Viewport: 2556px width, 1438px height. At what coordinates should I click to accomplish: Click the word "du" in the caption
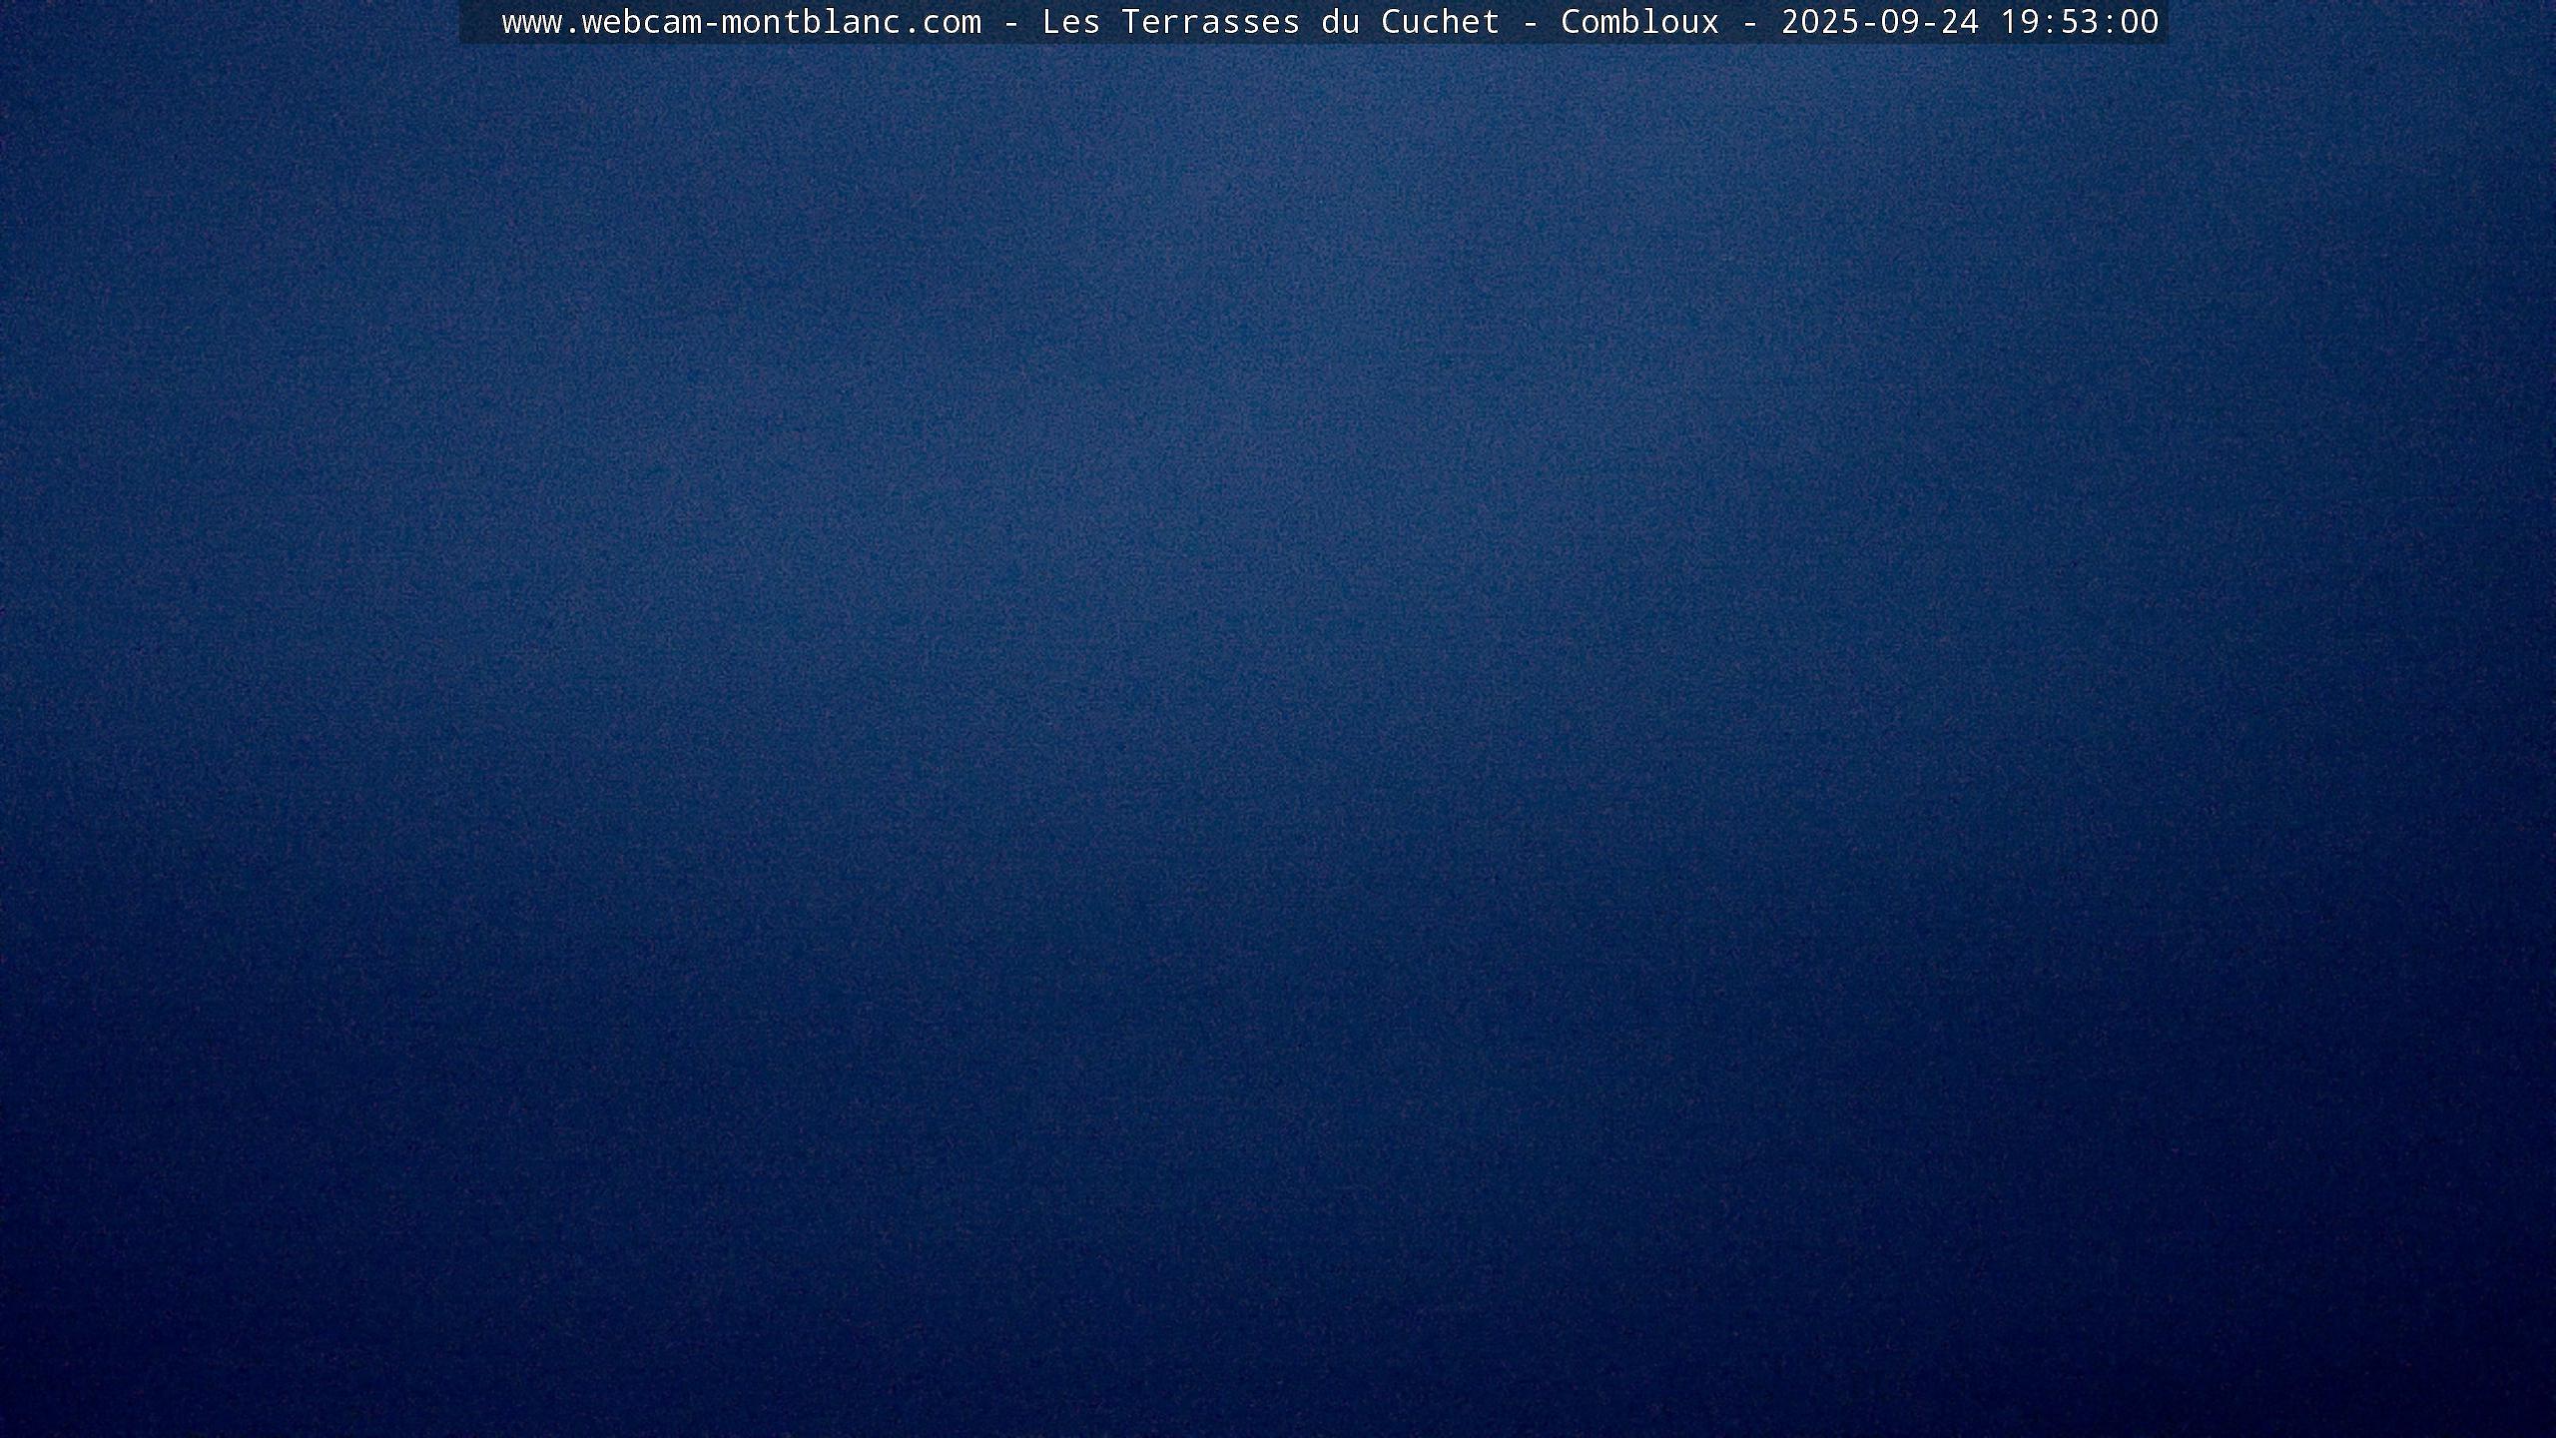pos(1340,22)
